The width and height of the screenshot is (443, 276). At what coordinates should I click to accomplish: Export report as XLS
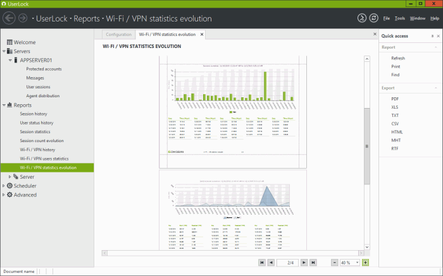pos(395,107)
